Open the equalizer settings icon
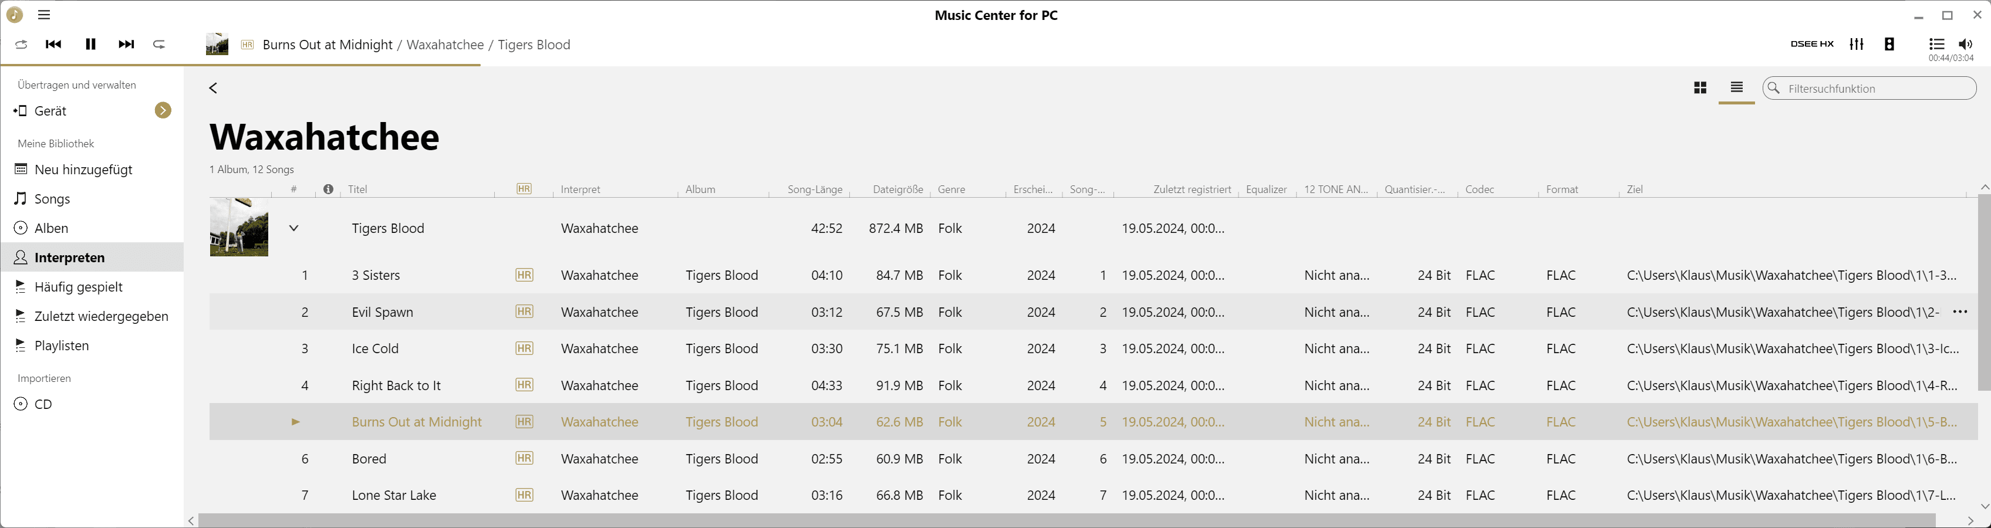1991x528 pixels. 1857,44
